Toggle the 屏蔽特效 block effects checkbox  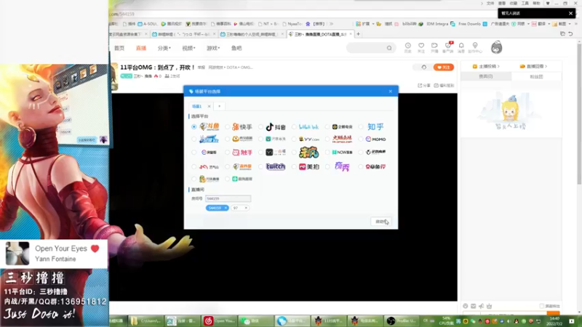541,306
